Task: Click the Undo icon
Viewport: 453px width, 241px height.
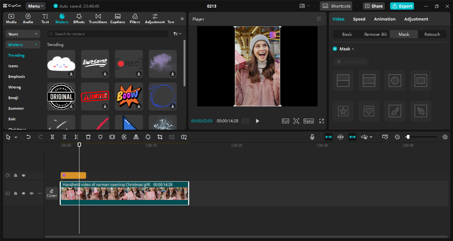Action: click(28, 137)
